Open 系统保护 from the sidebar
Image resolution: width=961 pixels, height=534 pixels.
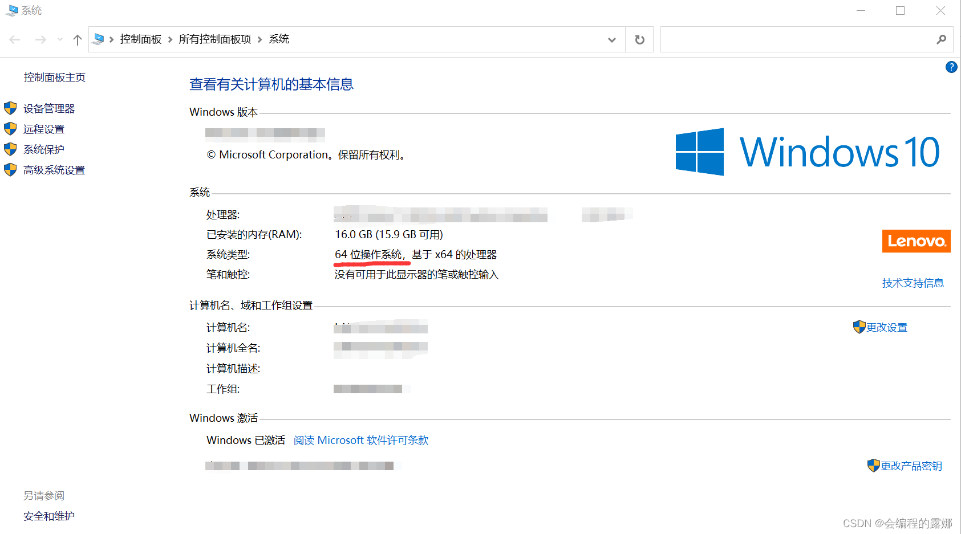point(44,149)
